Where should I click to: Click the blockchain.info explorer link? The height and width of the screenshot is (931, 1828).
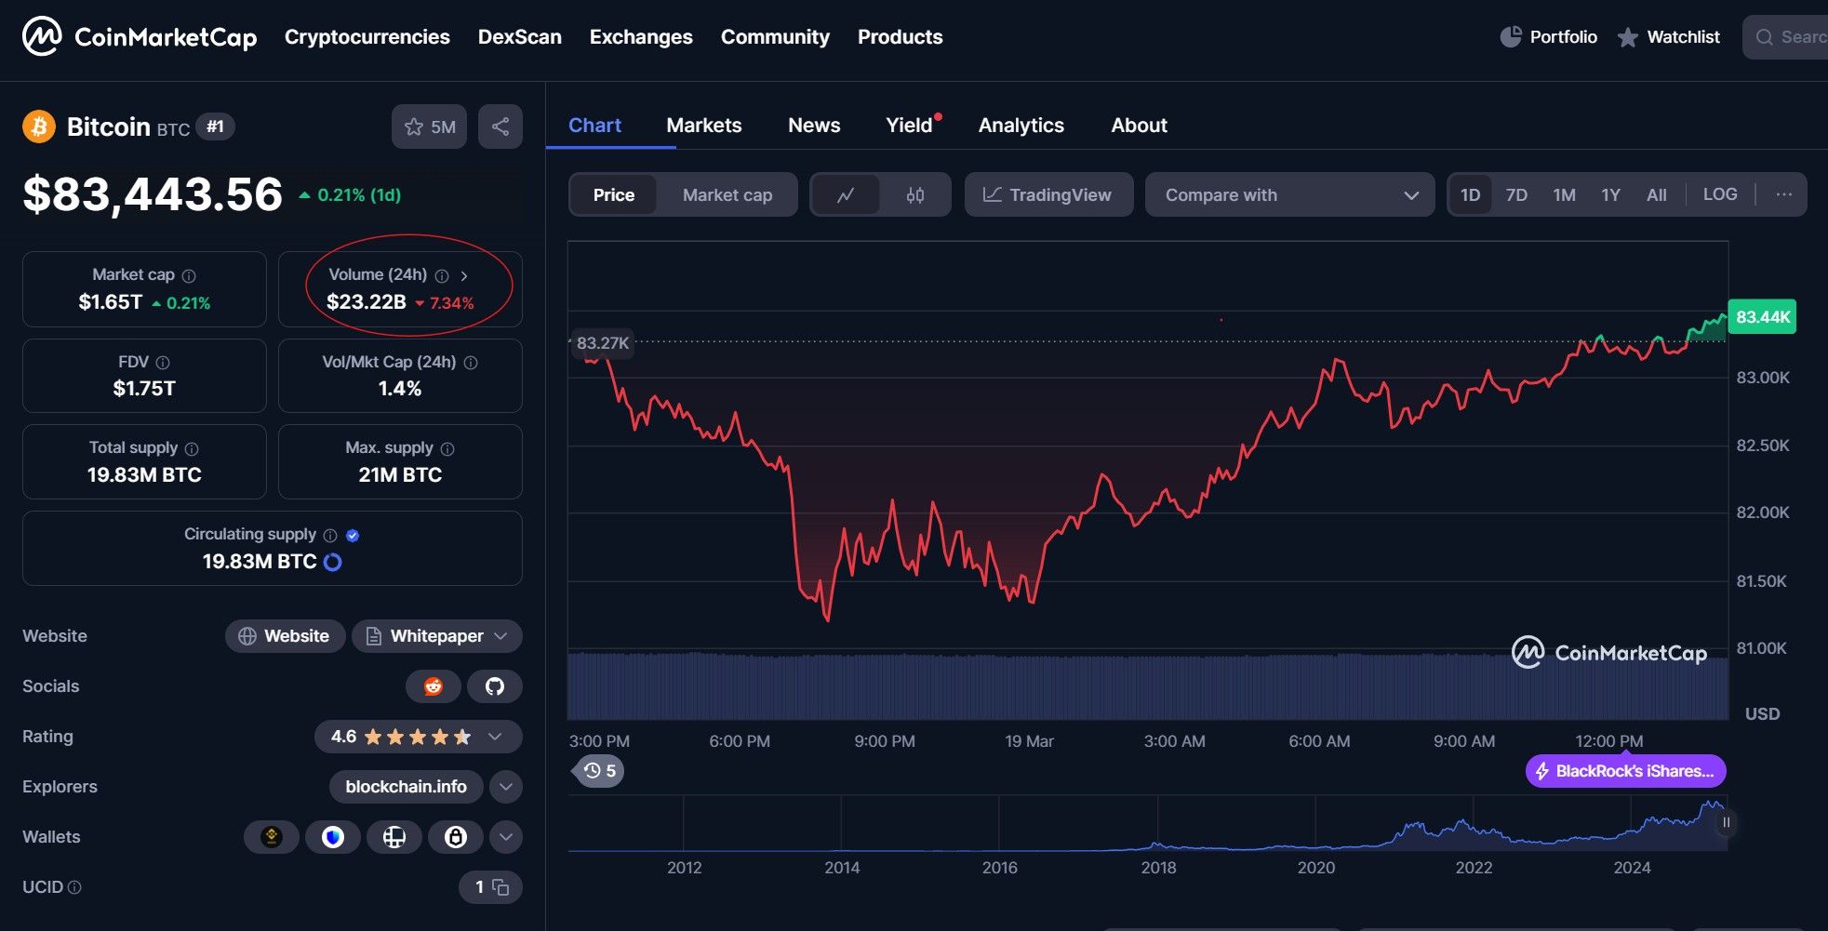(x=406, y=787)
